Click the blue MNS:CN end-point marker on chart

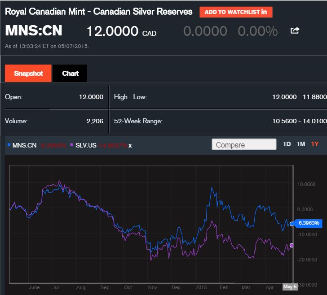pos(292,224)
